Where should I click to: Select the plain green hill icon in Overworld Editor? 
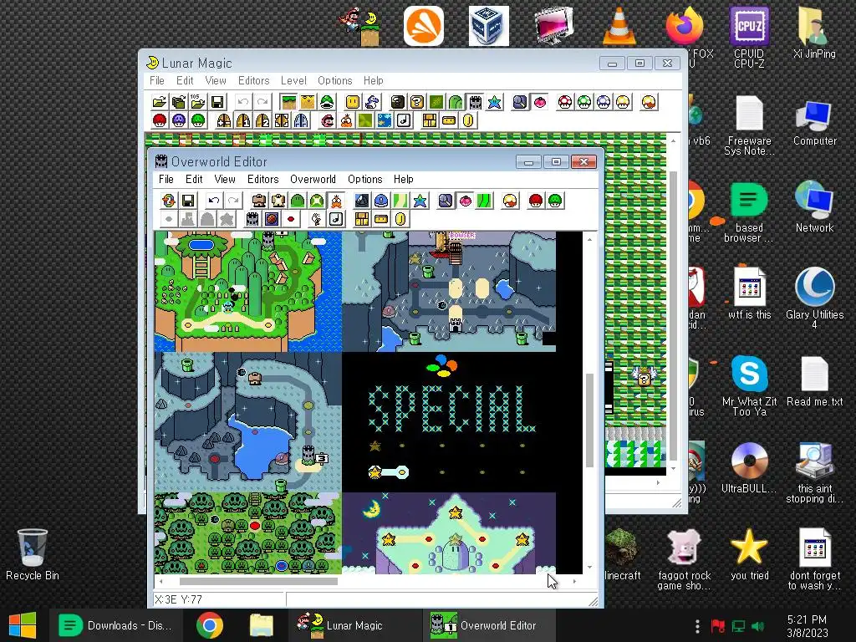click(298, 201)
